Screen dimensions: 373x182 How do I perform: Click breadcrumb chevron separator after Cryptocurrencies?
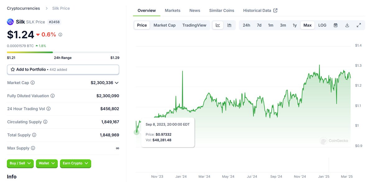[x=47, y=8]
